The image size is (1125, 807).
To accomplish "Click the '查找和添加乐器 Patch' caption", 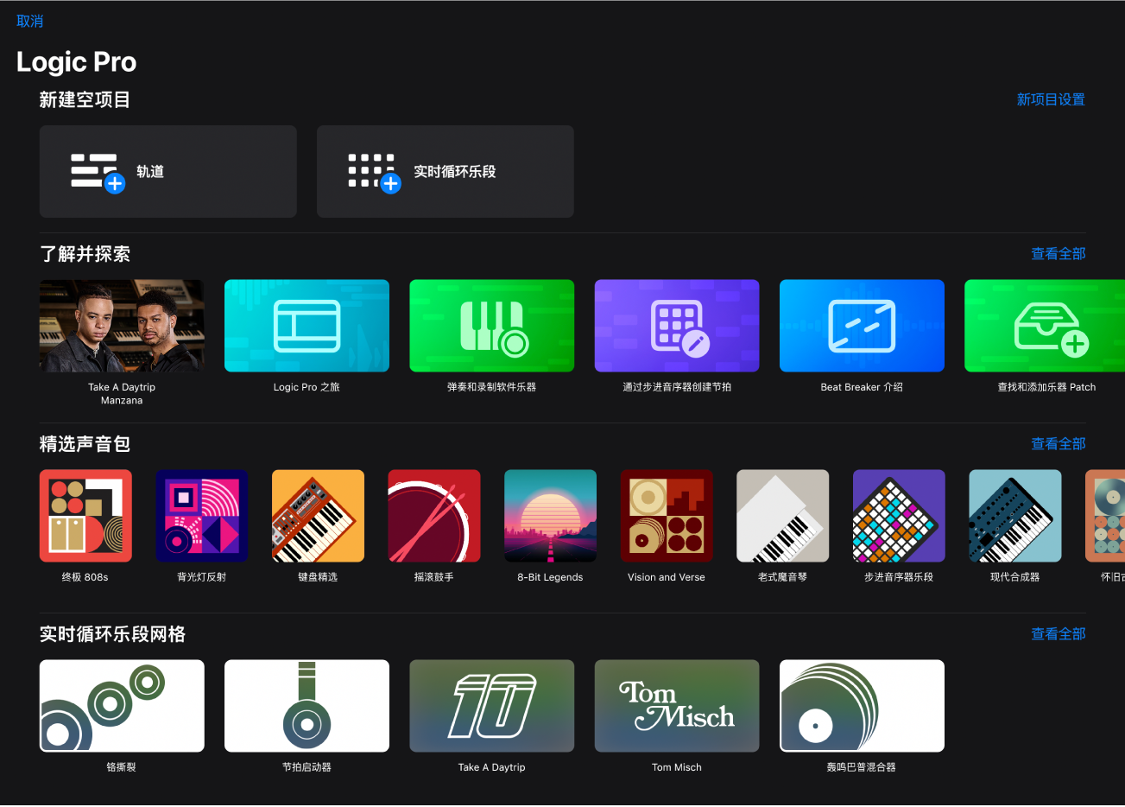I will [1046, 387].
